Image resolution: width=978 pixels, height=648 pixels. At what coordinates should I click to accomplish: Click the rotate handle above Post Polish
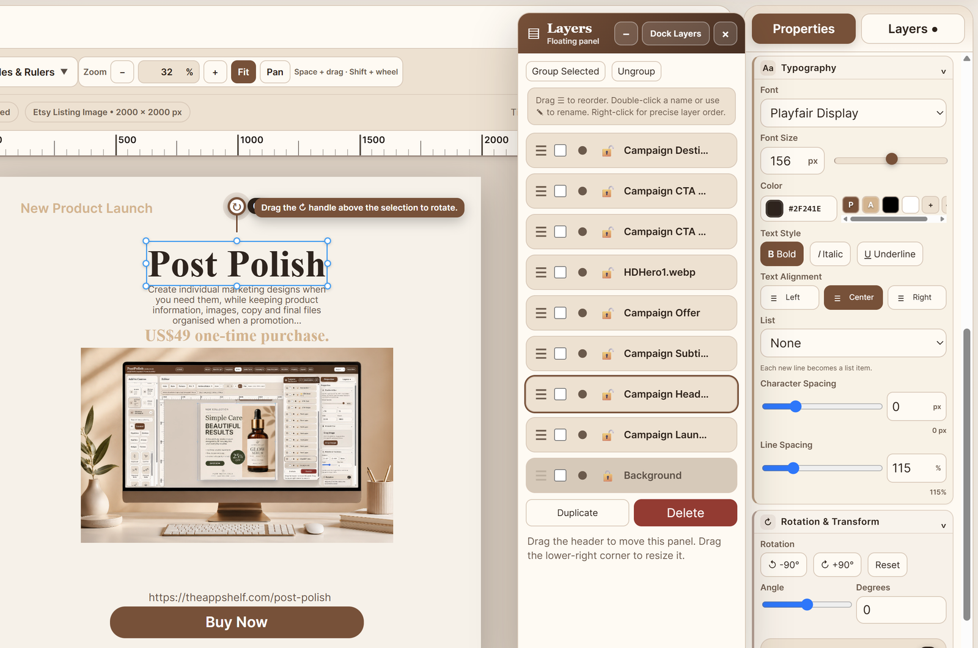click(x=237, y=207)
